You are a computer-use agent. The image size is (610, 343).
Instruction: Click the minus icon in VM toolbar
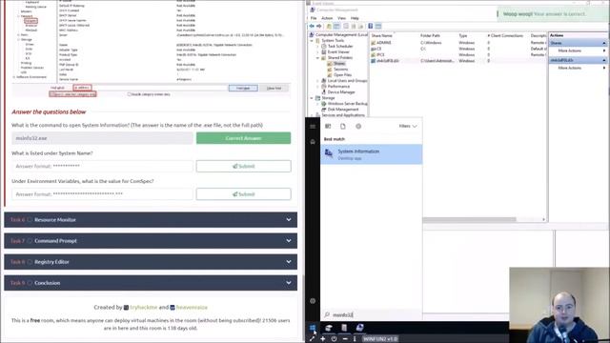[x=345, y=339]
